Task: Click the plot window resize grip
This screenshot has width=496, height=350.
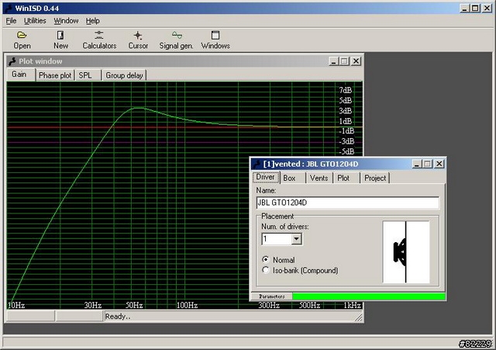Action: point(359,317)
